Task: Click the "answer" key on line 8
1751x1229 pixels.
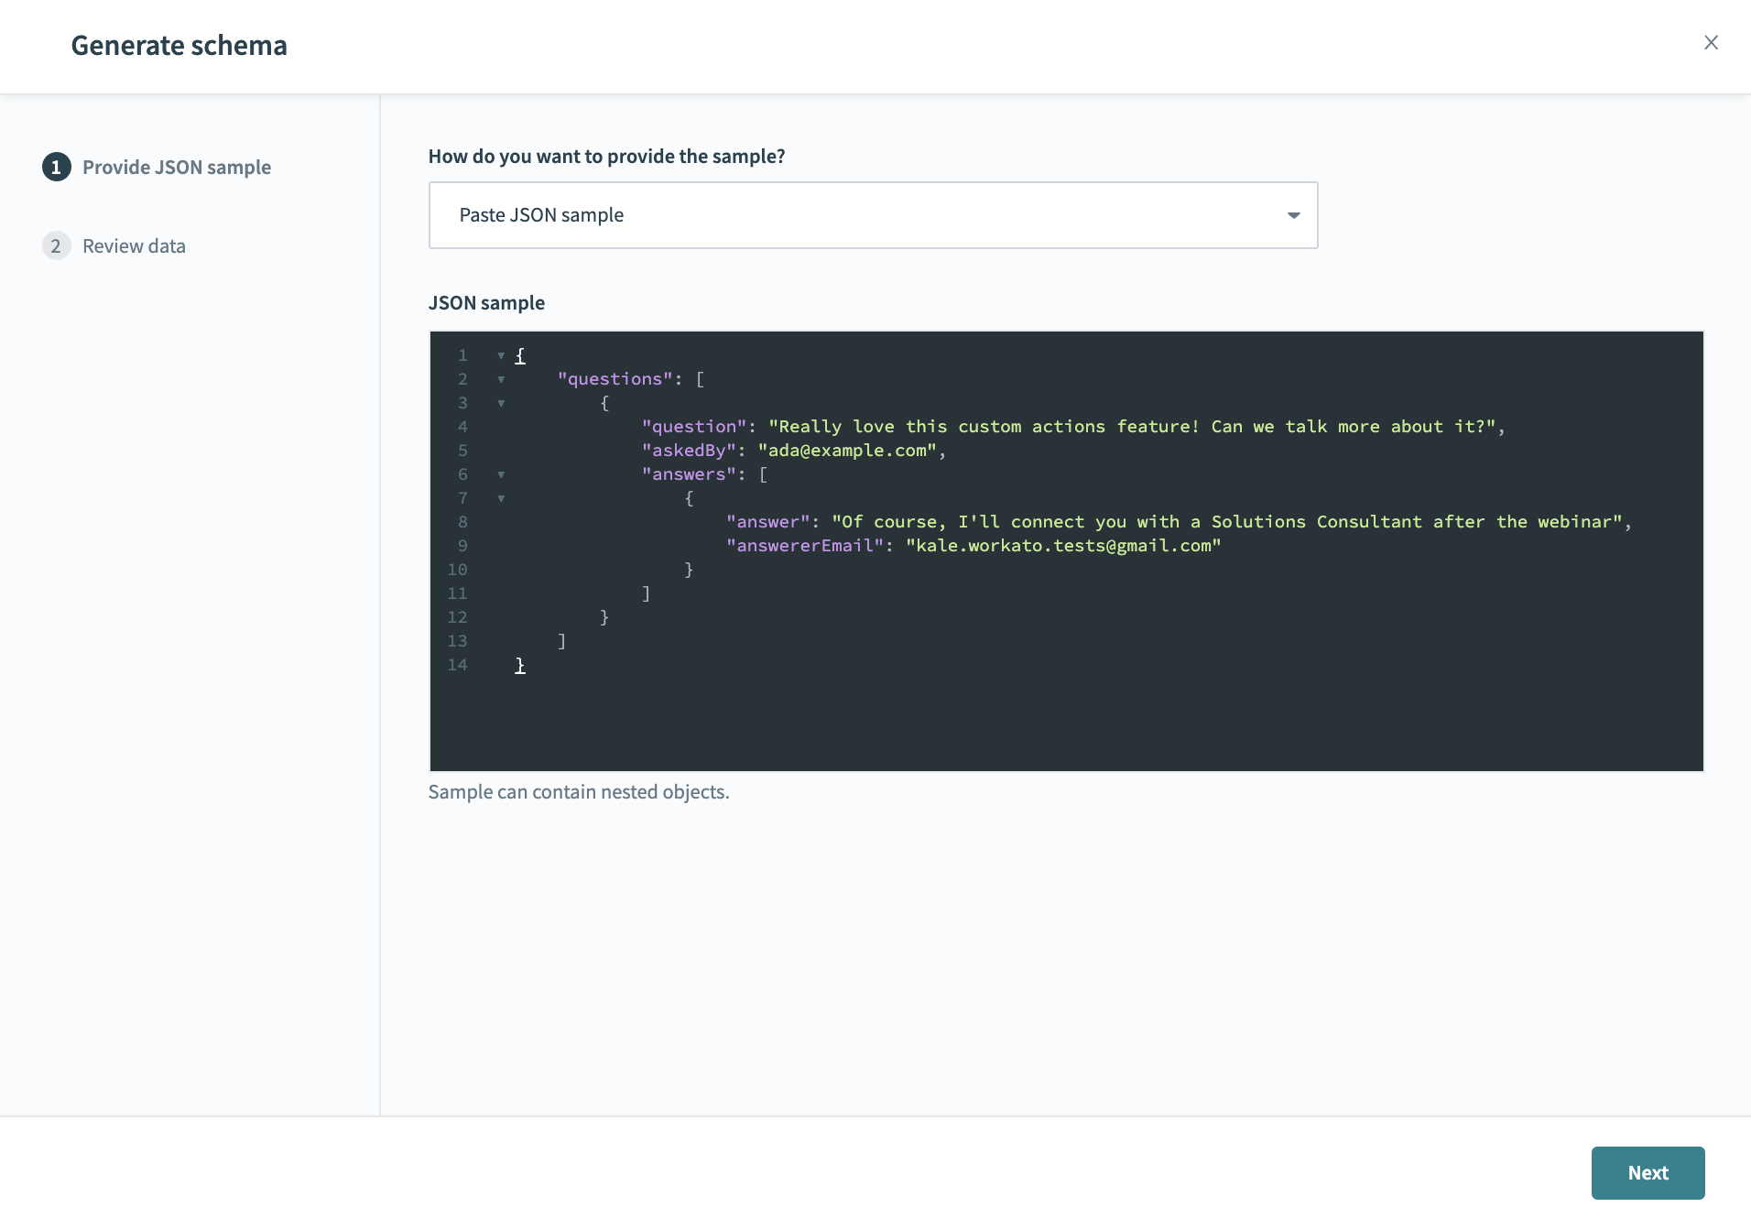Action: [x=768, y=522]
